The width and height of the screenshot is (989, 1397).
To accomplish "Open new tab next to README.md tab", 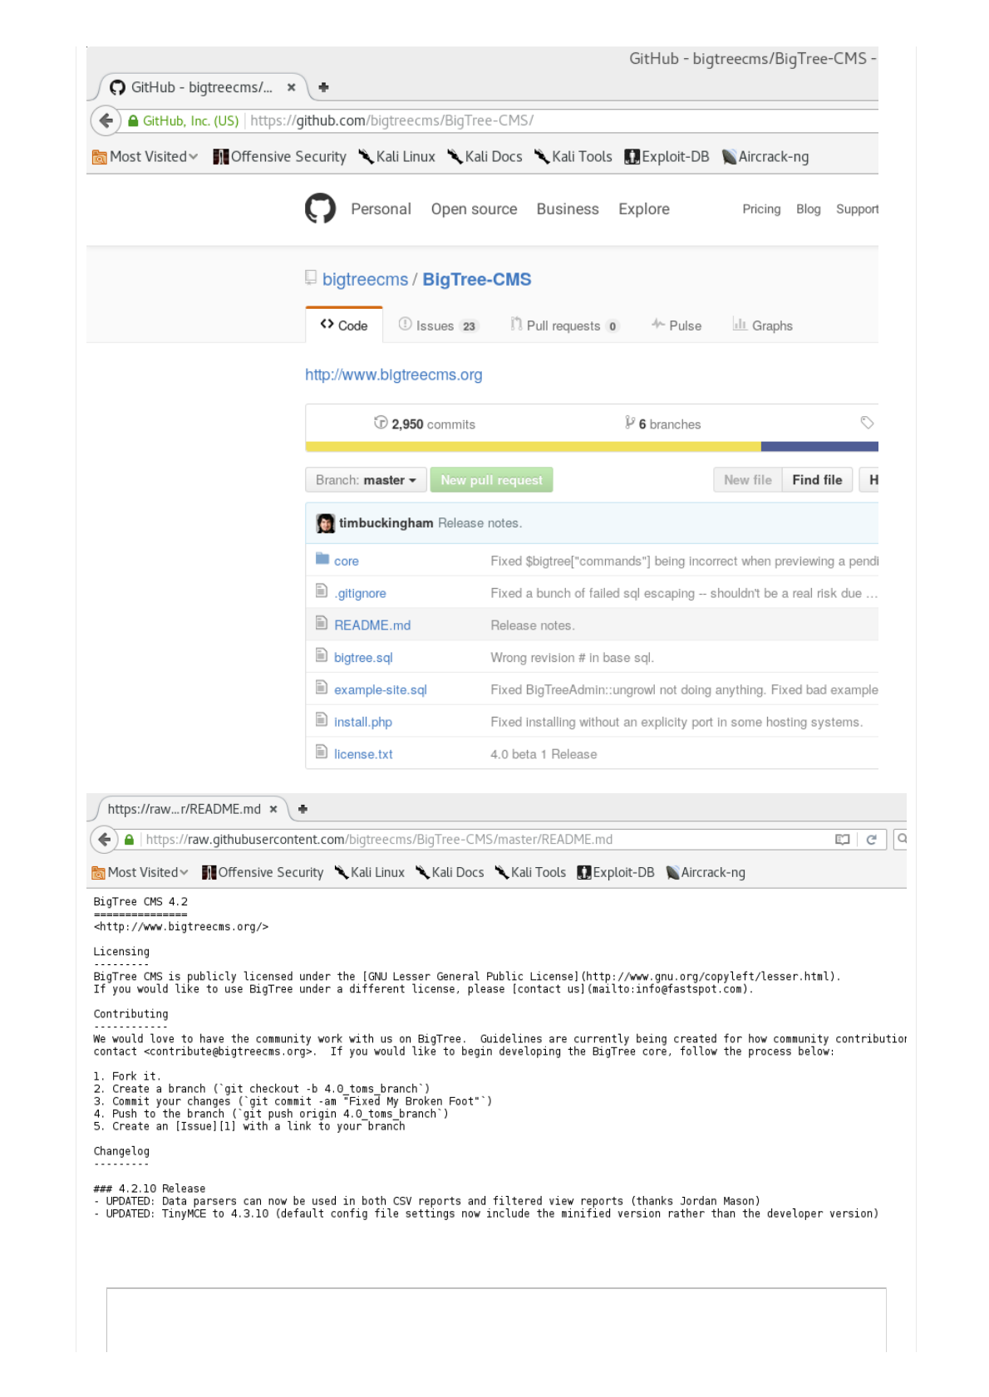I will tap(303, 809).
